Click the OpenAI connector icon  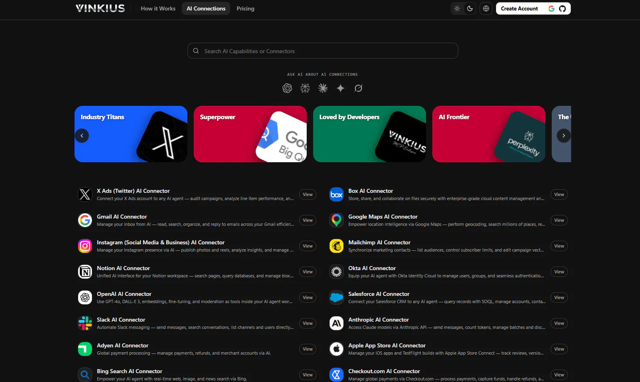click(85, 297)
